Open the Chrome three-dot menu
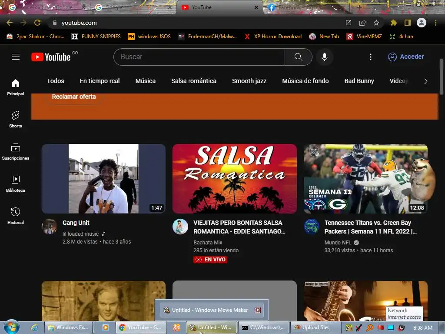445x334 pixels. (x=435, y=23)
